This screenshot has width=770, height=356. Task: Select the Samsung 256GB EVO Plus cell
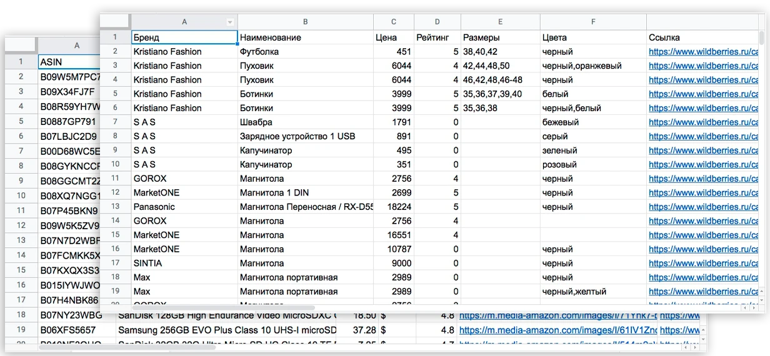point(226,330)
